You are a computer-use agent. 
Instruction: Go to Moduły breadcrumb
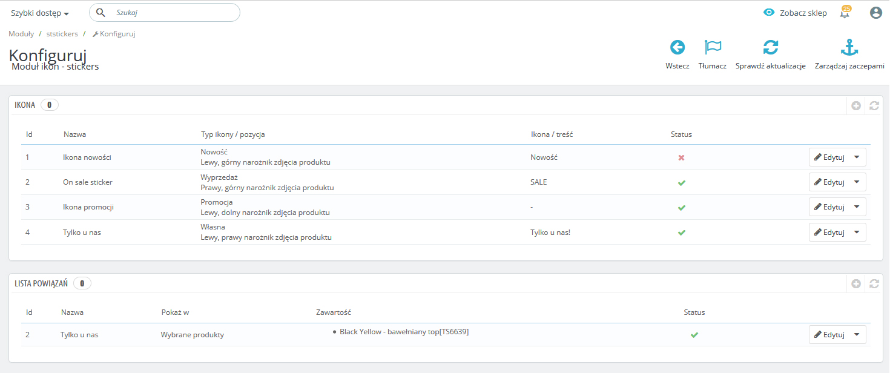coord(21,34)
